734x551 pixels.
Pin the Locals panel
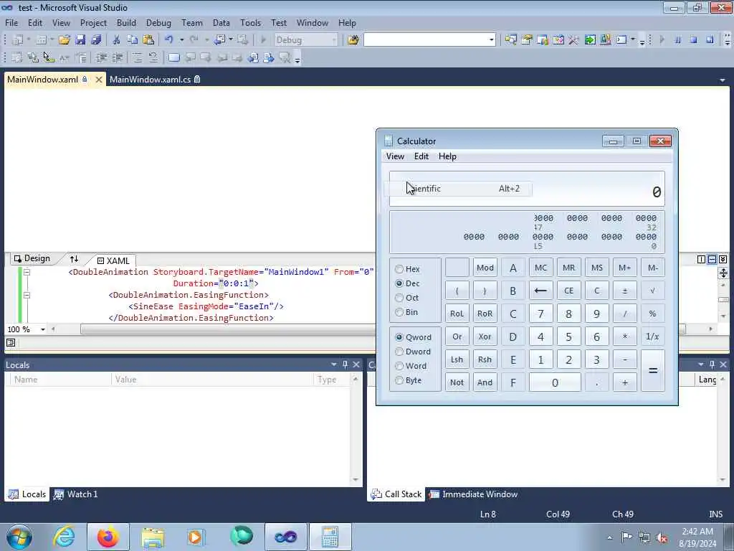345,364
